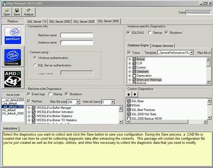The height and width of the screenshot is (168, 213).
Task: Open Interval (secs) dropdown
Action: coord(113,102)
